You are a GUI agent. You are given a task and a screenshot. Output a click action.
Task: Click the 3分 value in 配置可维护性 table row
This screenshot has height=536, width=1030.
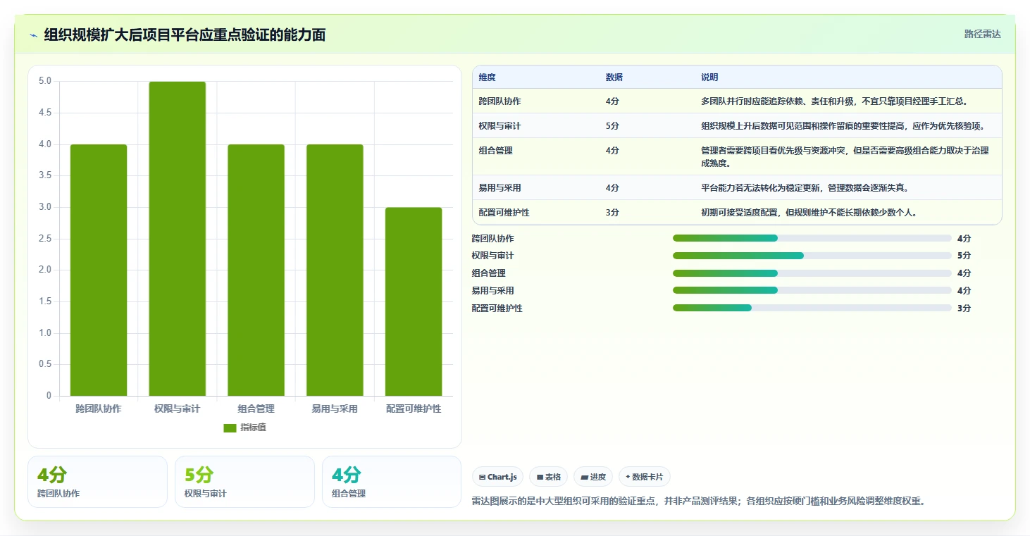[612, 212]
